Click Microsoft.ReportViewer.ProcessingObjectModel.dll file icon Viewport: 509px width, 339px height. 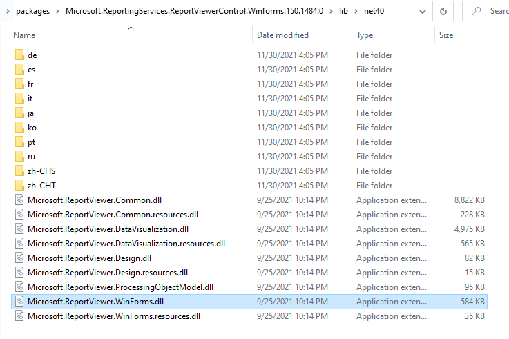tap(19, 287)
